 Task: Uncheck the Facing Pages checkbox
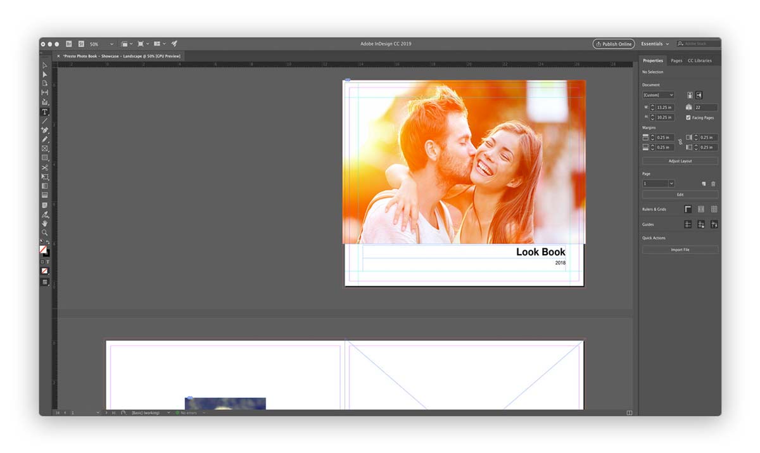pyautogui.click(x=688, y=118)
